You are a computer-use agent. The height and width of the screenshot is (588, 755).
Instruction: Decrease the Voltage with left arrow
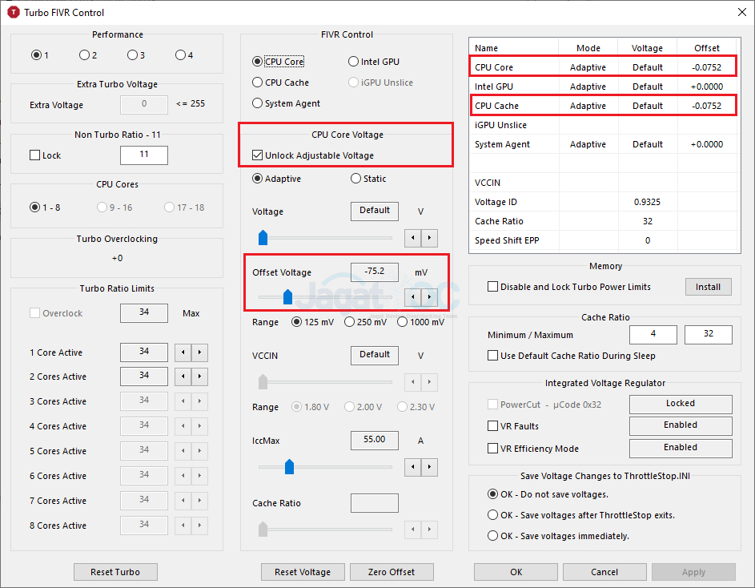[x=412, y=238]
